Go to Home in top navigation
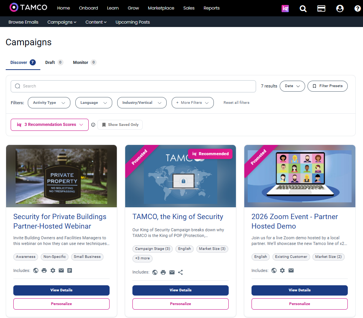 pyautogui.click(x=64, y=8)
